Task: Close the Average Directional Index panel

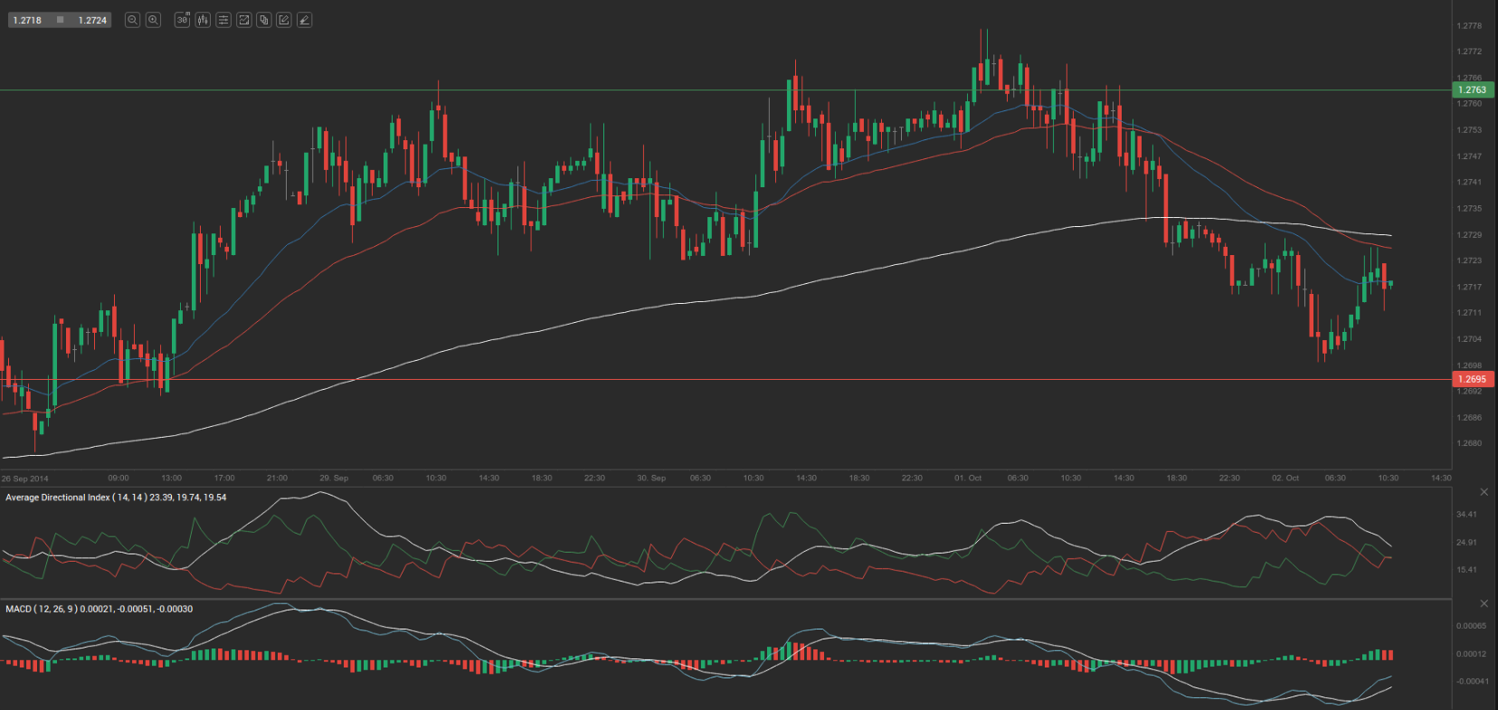Action: [x=1484, y=492]
